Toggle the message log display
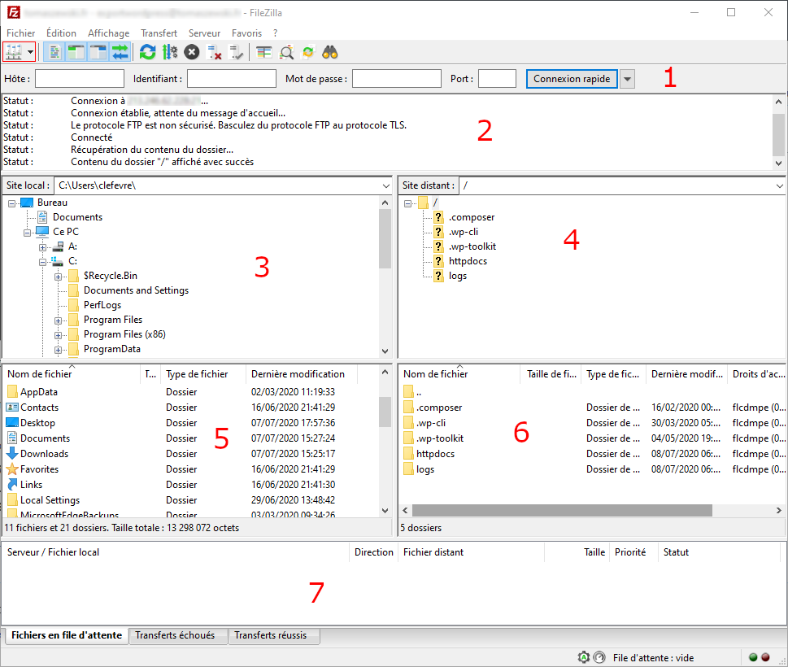Viewport: 788px width, 667px height. [54, 52]
